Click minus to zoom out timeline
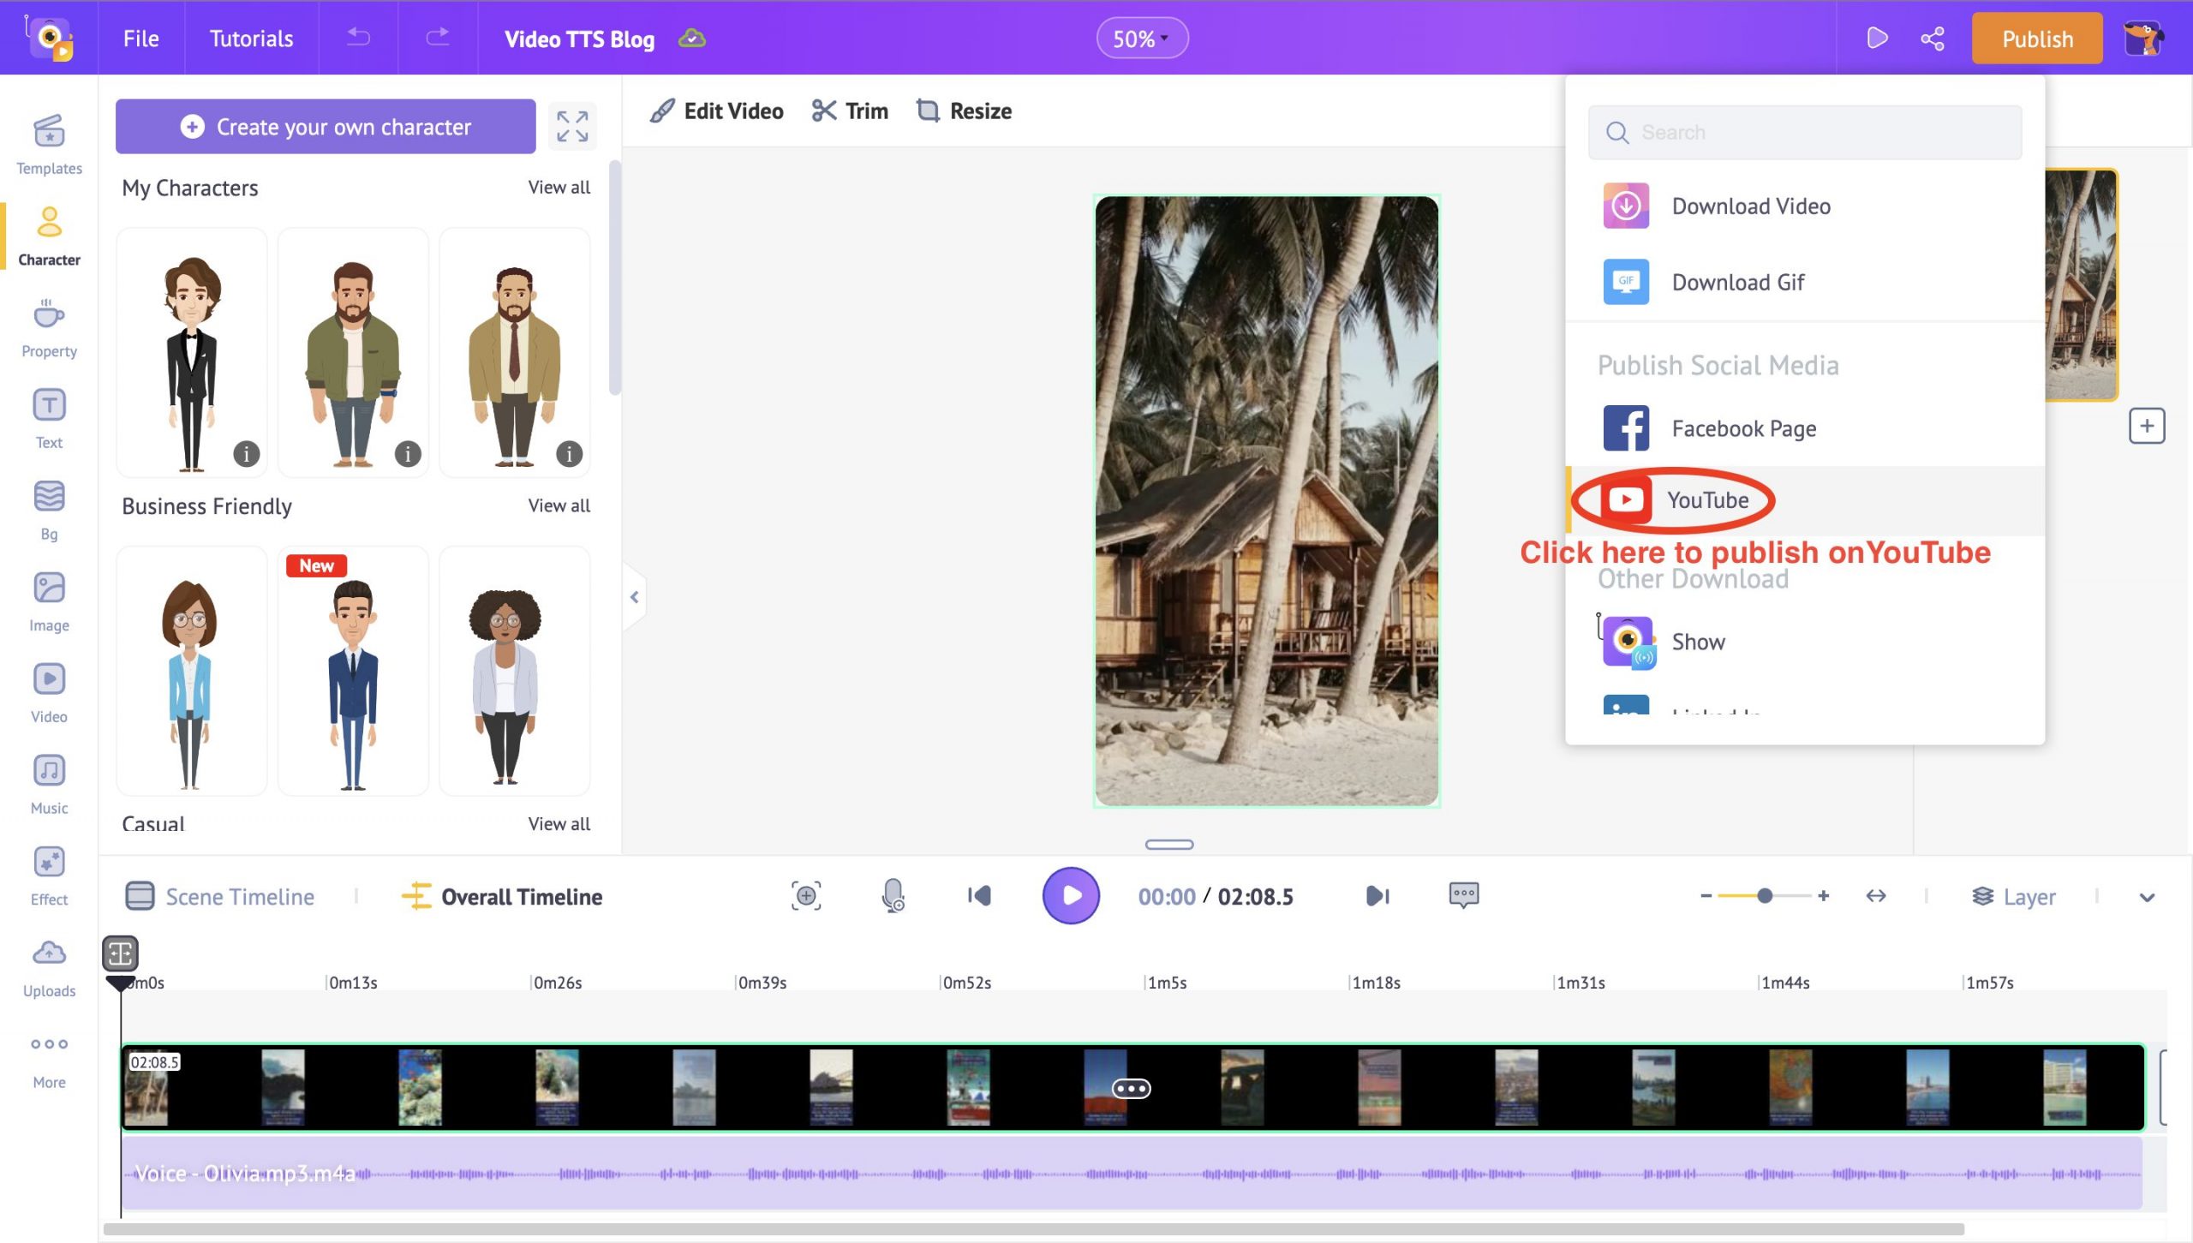Screen dimensions: 2193x1243 click(1706, 896)
